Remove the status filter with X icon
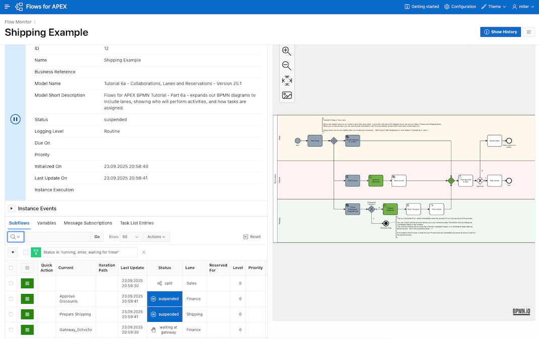Screen dimensions: 539x339 [x=144, y=252]
